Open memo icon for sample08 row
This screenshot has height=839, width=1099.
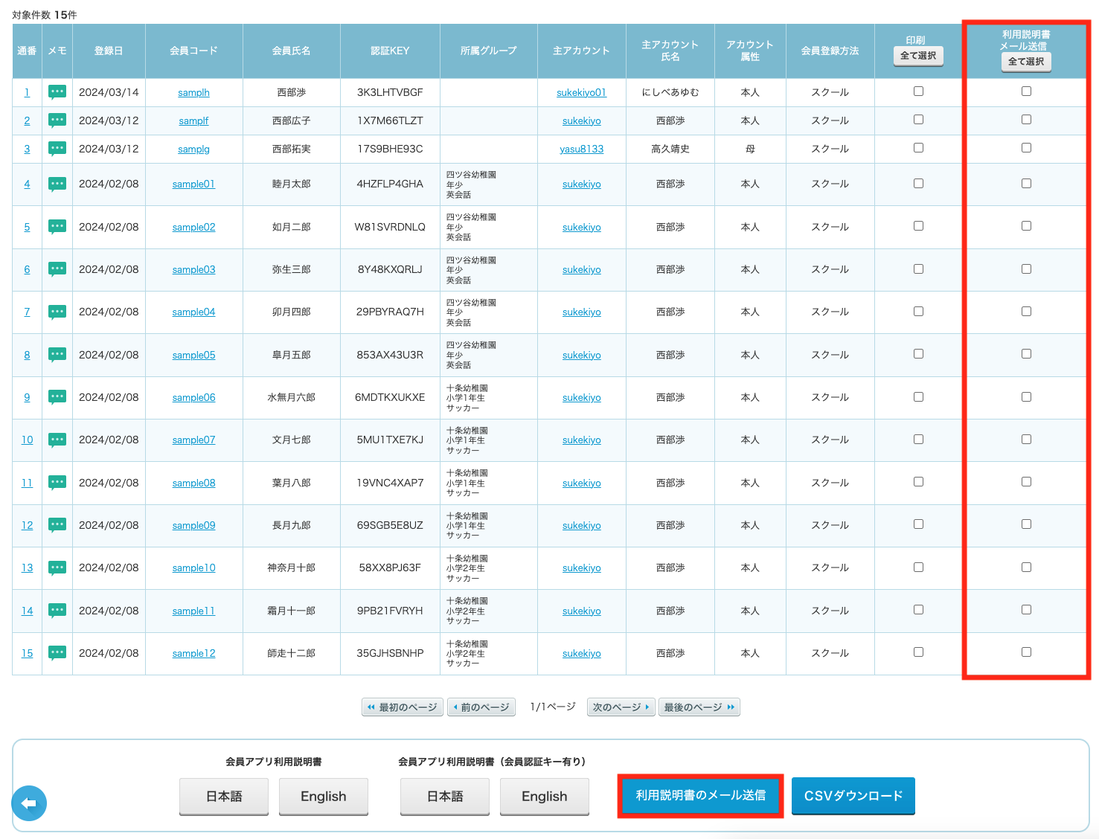[x=57, y=483]
